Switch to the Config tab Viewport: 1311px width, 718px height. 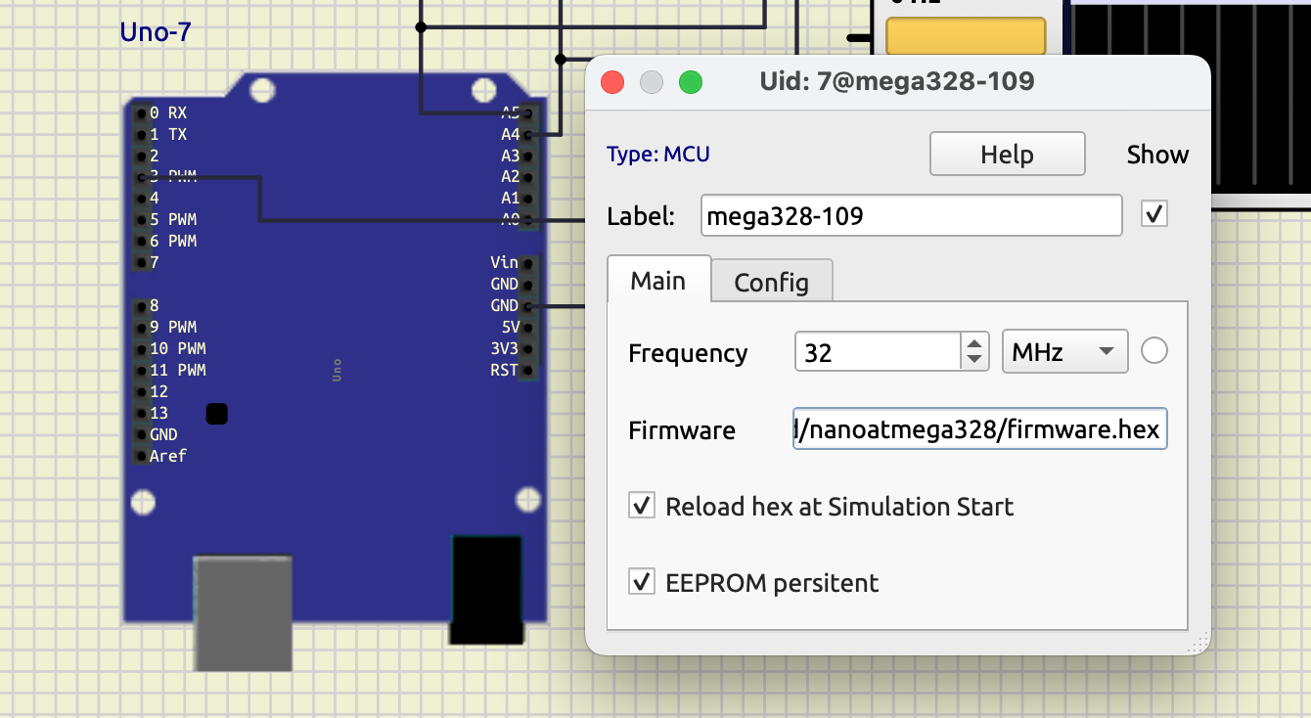771,282
